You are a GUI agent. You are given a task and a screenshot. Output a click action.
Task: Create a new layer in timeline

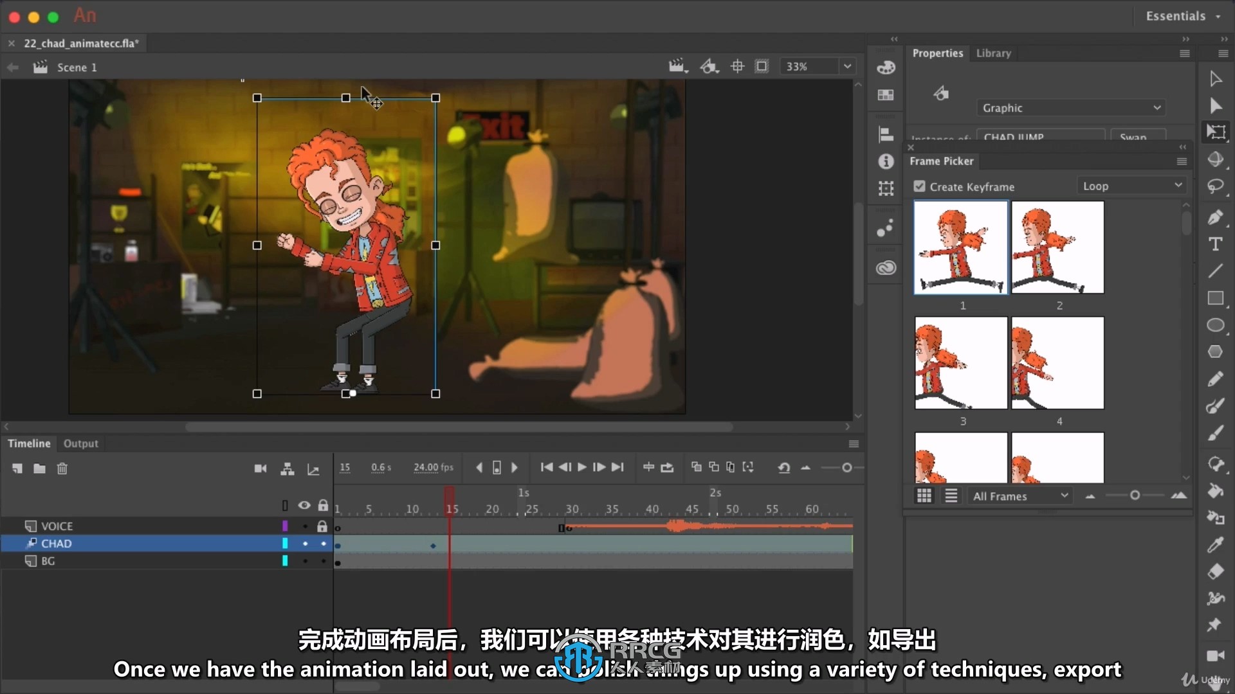point(17,468)
